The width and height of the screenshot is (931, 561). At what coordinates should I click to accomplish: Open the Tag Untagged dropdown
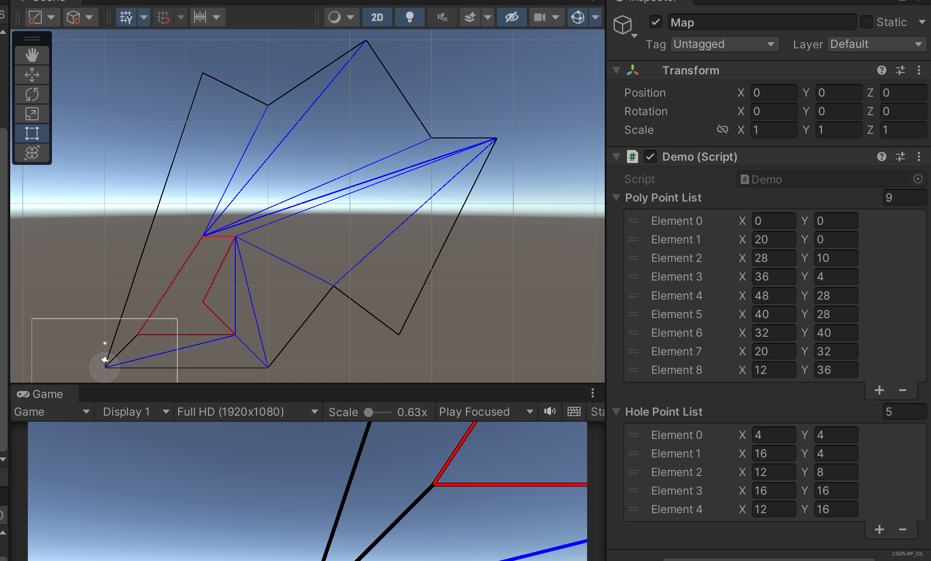click(724, 44)
